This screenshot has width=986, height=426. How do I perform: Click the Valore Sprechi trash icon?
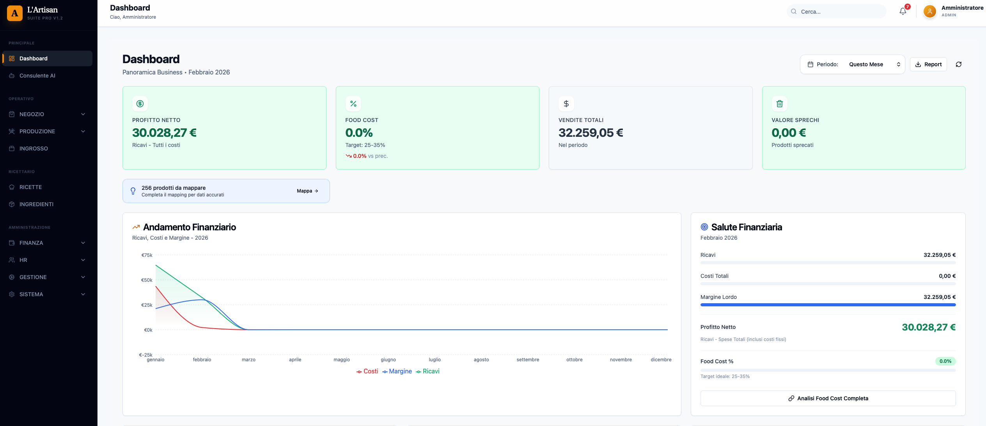pyautogui.click(x=779, y=104)
